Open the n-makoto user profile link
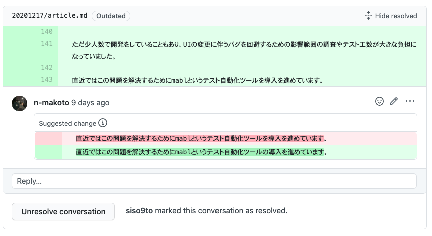The image size is (432, 236). [x=51, y=103]
